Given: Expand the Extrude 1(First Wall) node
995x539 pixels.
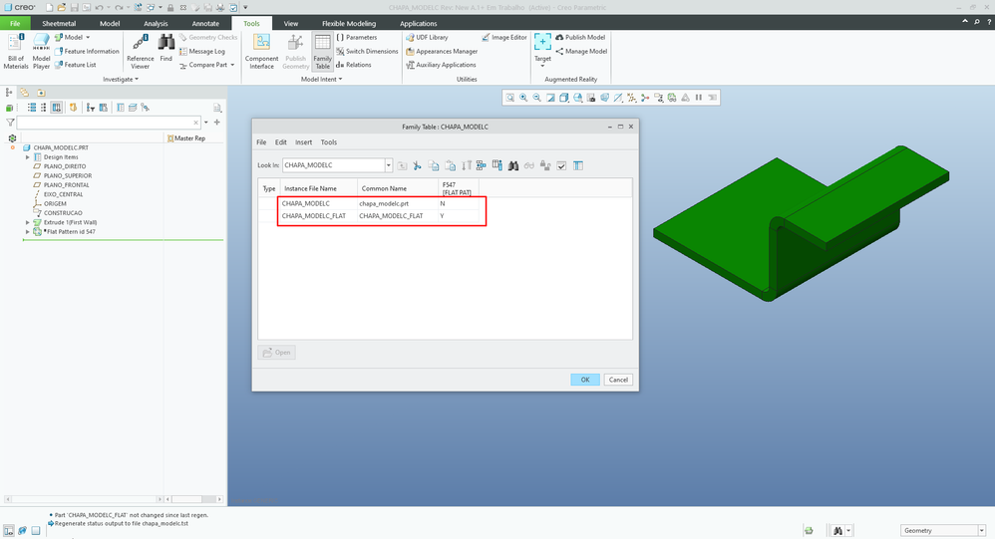Looking at the screenshot, I should [27, 222].
